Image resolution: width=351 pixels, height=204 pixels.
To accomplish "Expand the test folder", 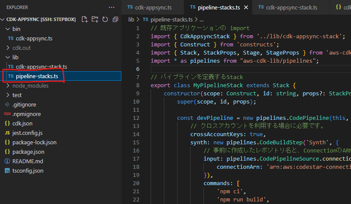I will (x=17, y=95).
